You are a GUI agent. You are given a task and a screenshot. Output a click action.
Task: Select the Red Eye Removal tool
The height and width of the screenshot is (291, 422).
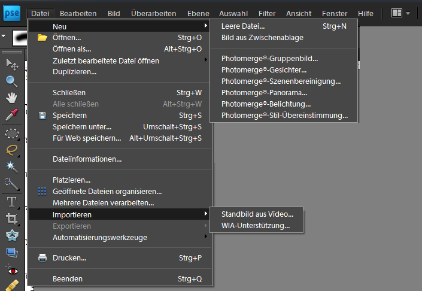coord(12,269)
